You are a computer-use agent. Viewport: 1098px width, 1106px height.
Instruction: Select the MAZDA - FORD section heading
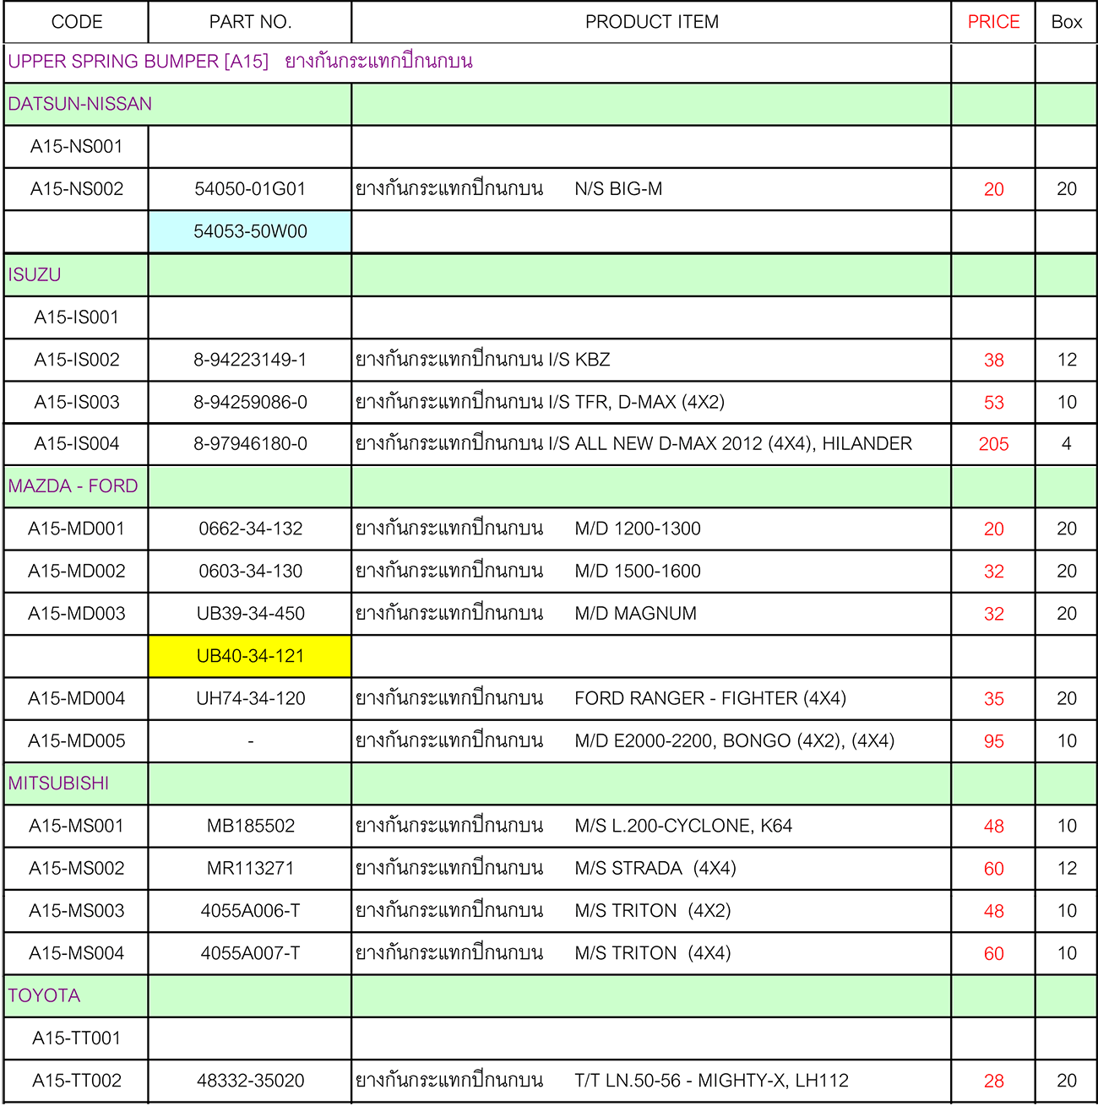[x=73, y=486]
